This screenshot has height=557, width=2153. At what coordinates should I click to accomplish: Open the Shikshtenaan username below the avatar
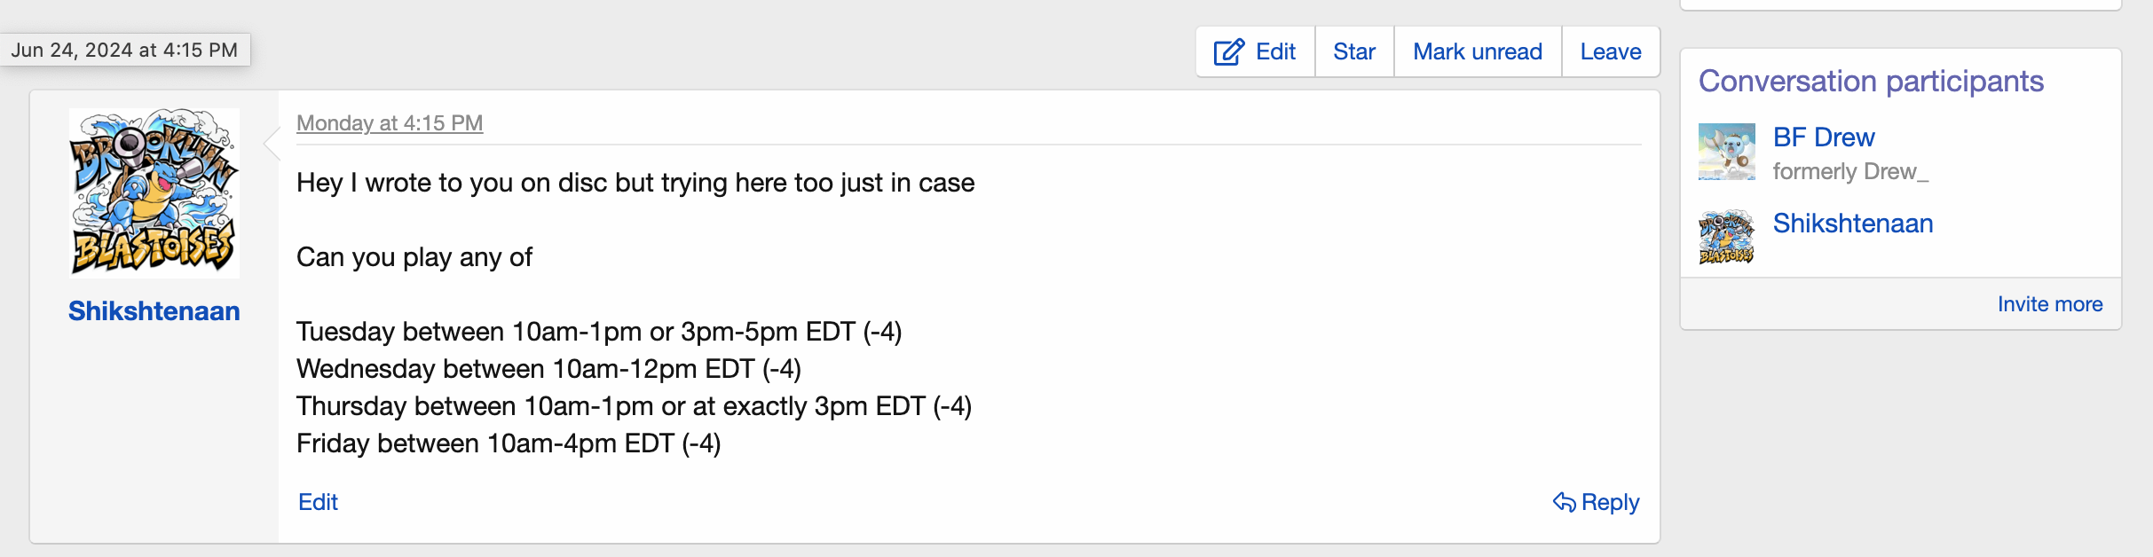[x=154, y=311]
